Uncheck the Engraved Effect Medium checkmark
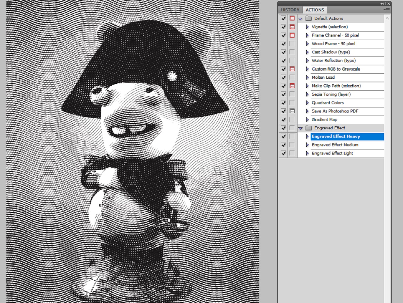The height and width of the screenshot is (303, 403). coord(283,145)
